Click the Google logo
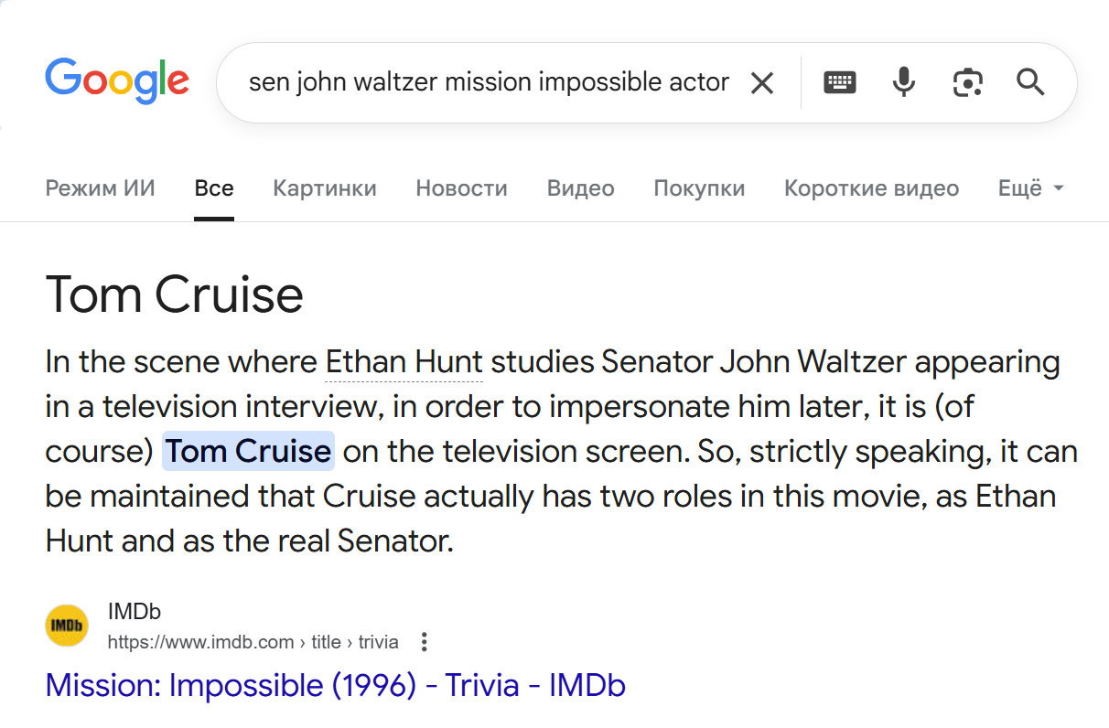Image resolution: width=1109 pixels, height=728 pixels. pyautogui.click(x=117, y=81)
